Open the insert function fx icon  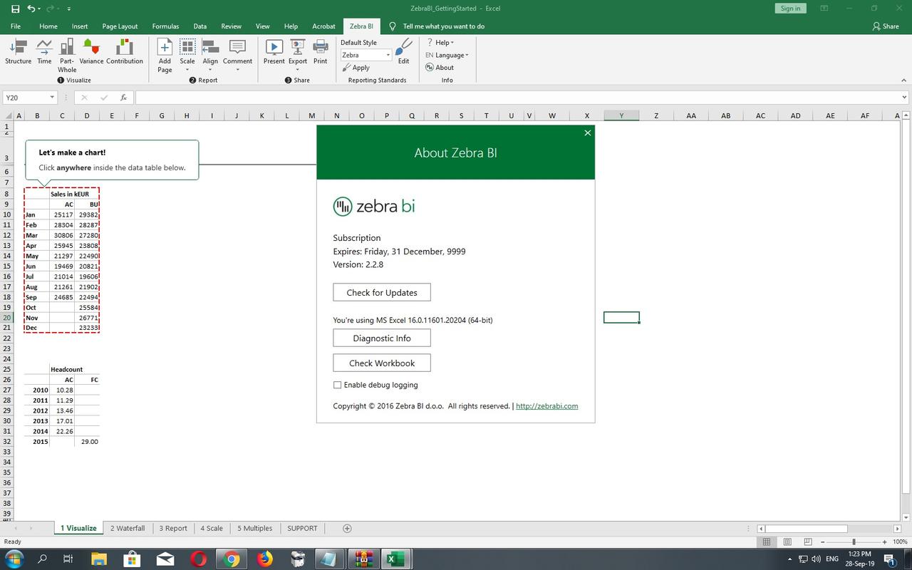coord(123,98)
